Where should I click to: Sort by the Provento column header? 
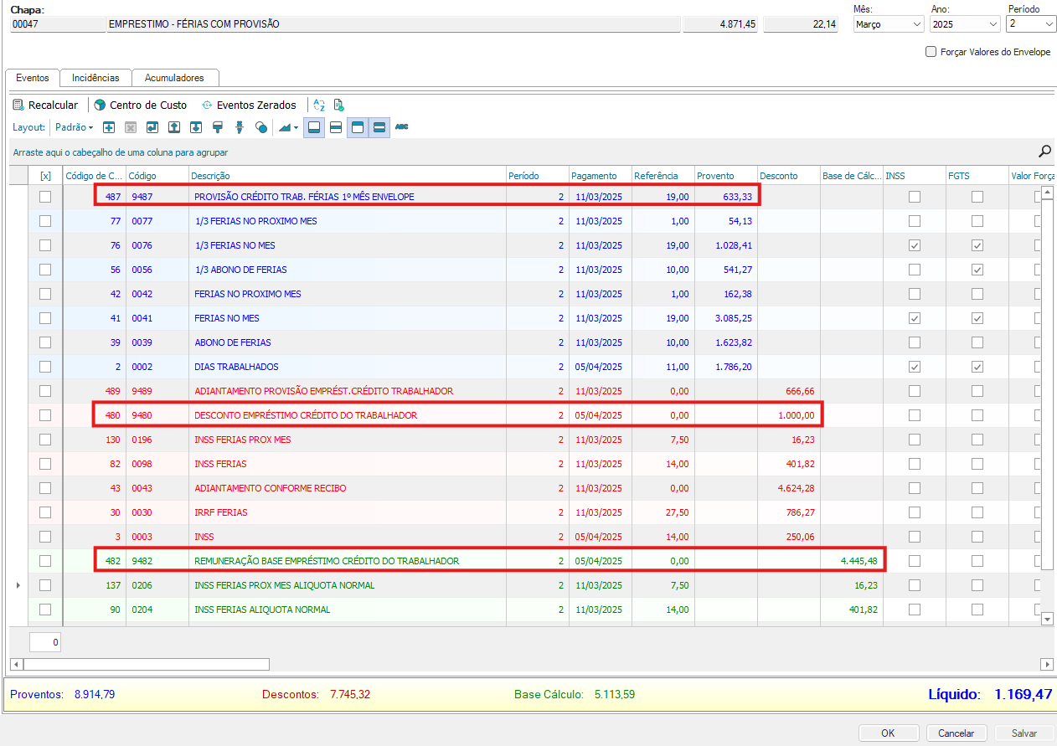[726, 176]
